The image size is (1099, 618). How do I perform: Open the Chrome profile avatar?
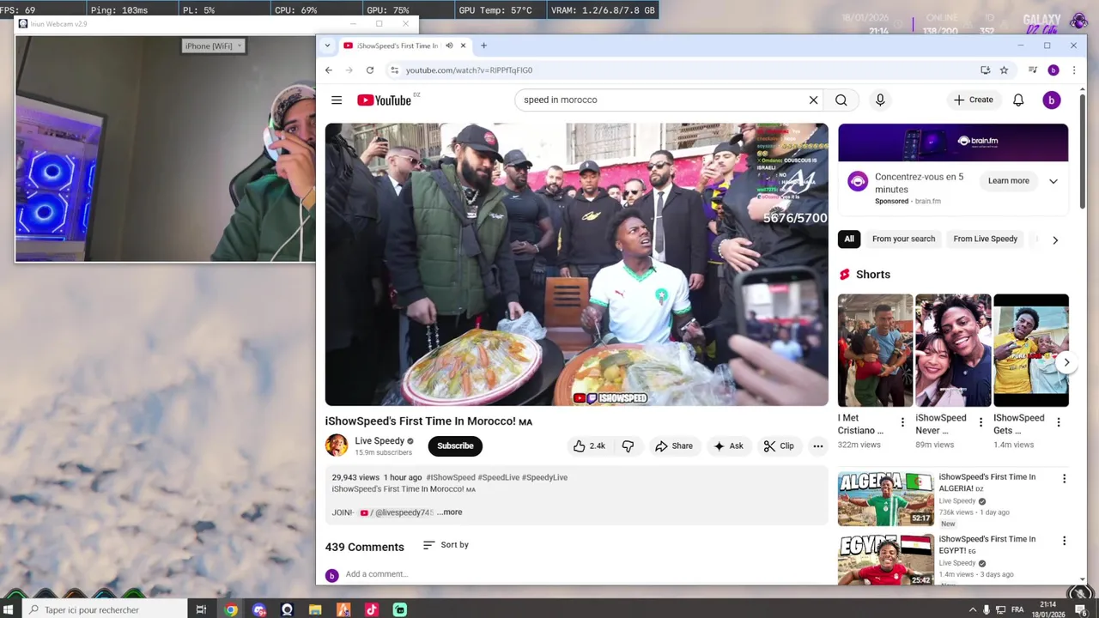(1053, 70)
